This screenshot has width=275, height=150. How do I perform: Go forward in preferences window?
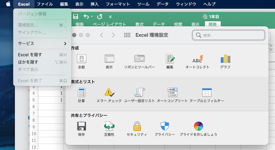pos(113,35)
